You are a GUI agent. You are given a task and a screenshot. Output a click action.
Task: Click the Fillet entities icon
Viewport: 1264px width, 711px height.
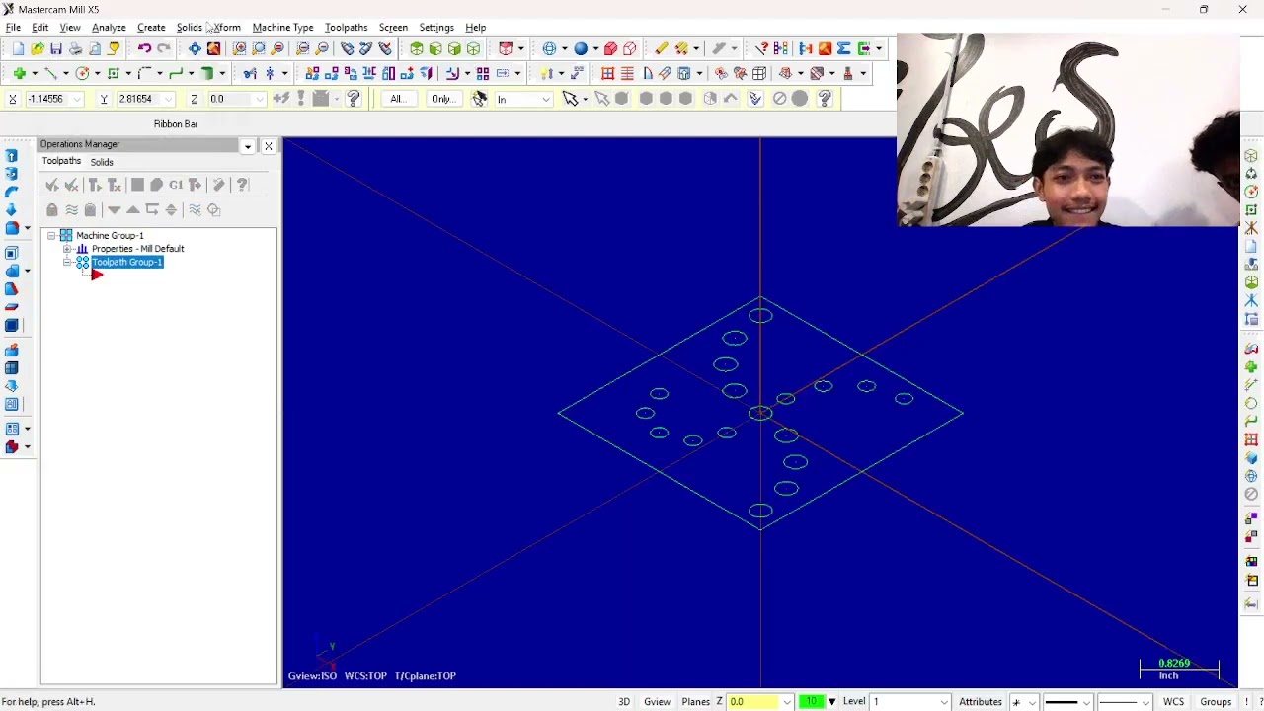coord(145,73)
